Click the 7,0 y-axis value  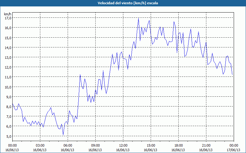[x=9, y=117]
